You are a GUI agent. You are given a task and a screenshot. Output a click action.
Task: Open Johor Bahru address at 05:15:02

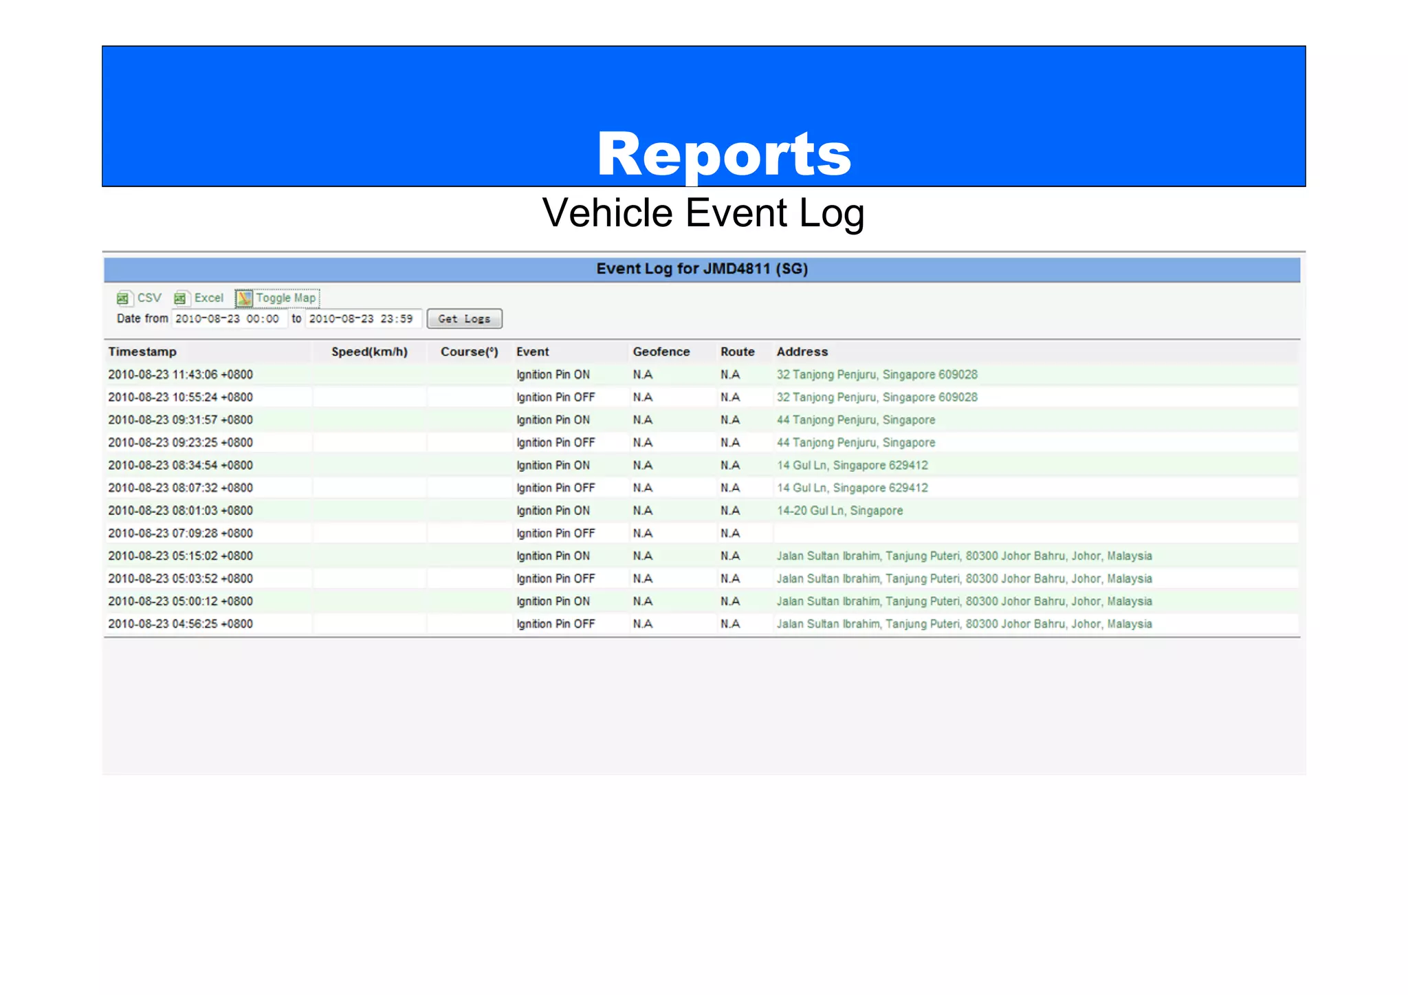point(965,556)
